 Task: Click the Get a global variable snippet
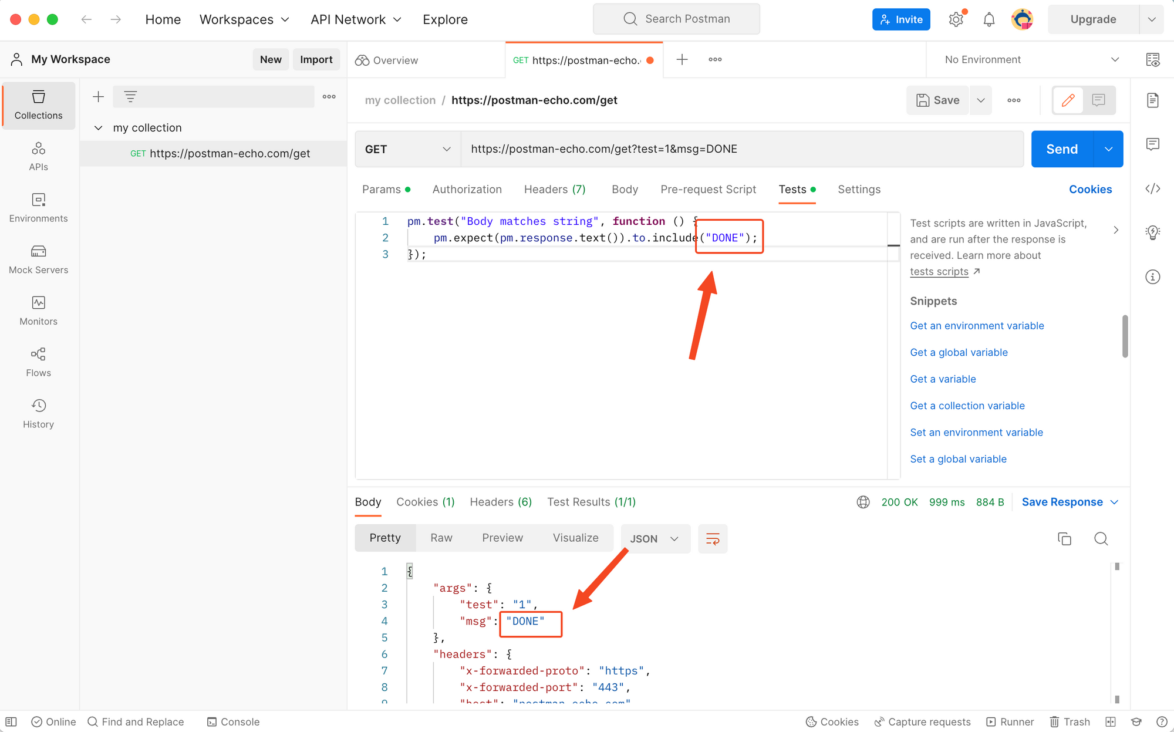(959, 352)
